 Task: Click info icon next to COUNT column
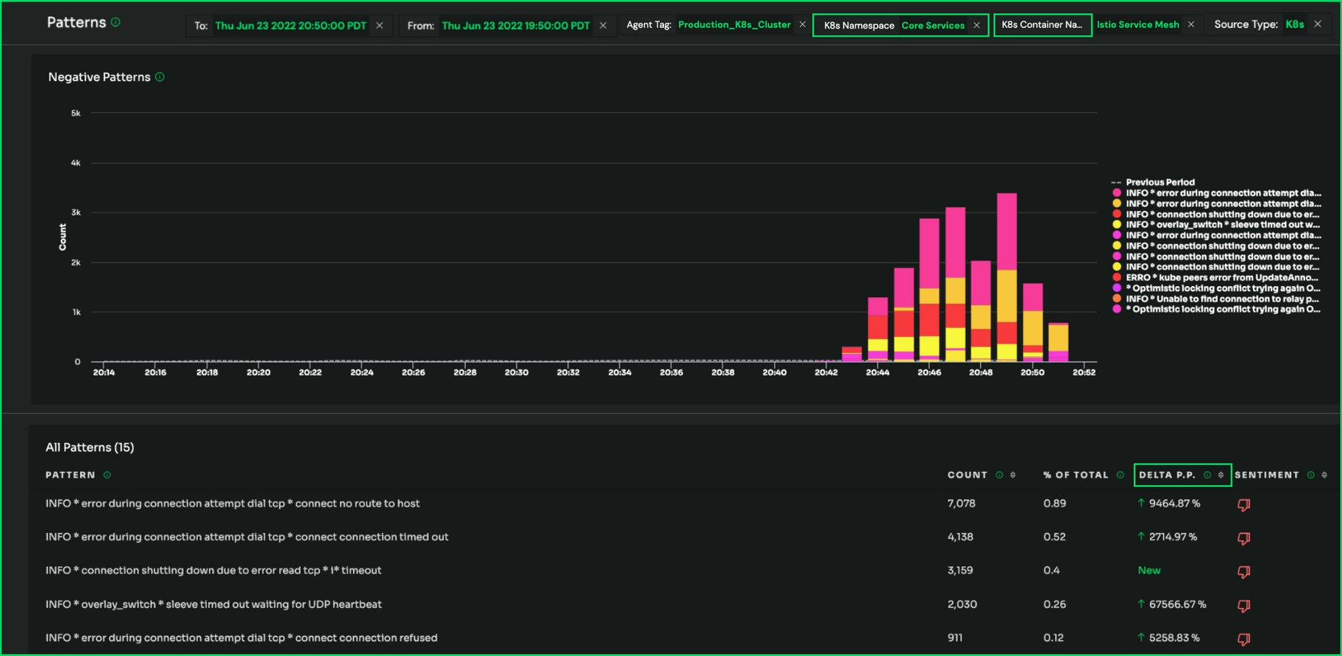click(999, 475)
